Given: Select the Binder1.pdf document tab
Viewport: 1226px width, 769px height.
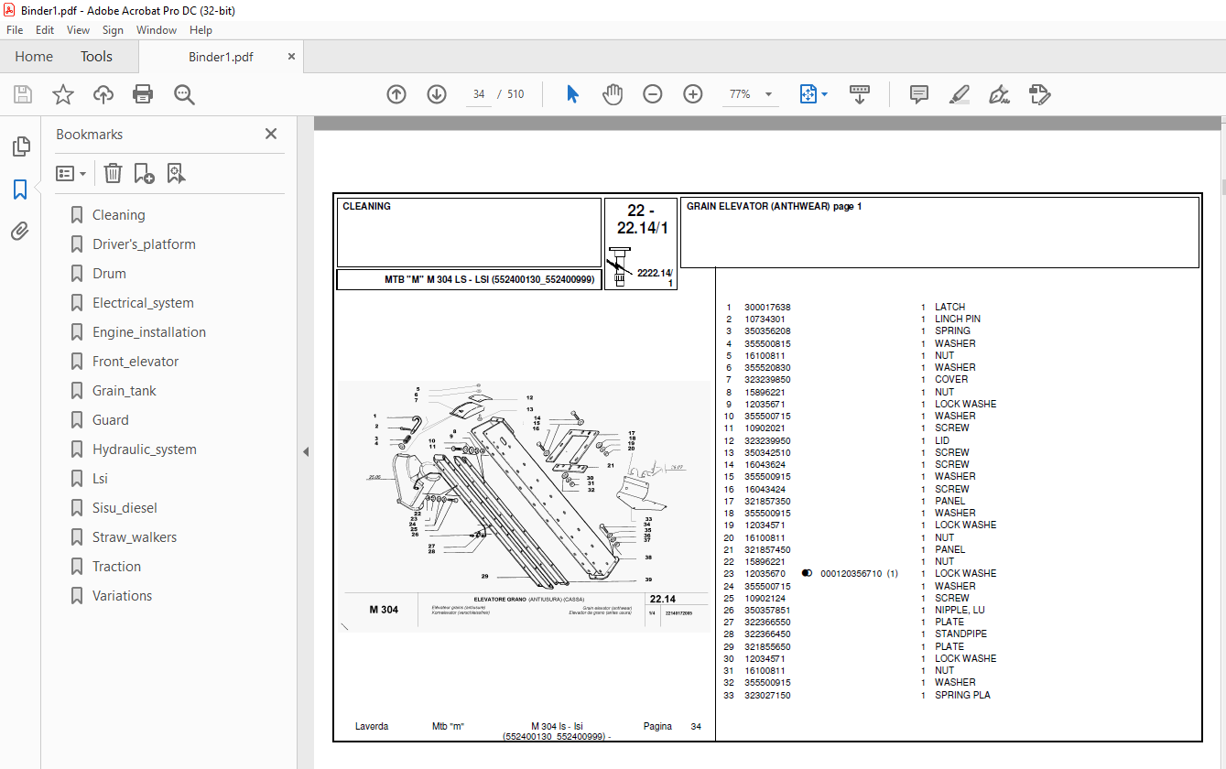Looking at the screenshot, I should point(221,57).
